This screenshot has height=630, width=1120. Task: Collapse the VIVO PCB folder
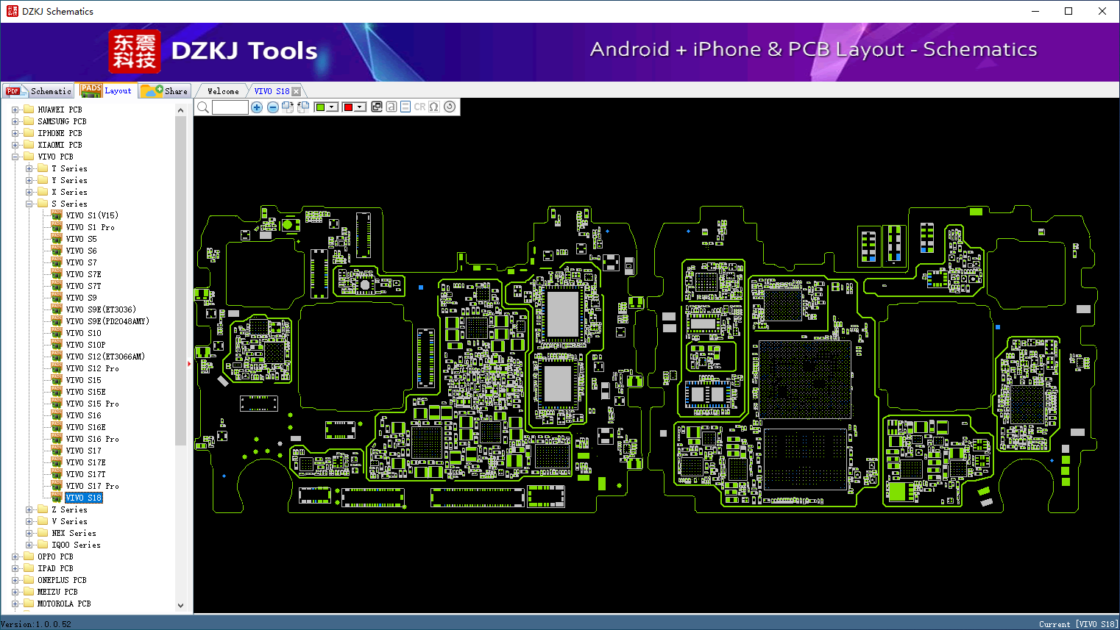click(15, 157)
